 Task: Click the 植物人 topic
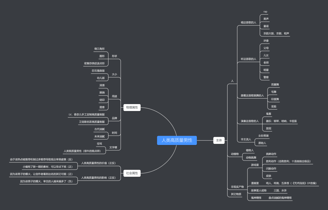250,150
